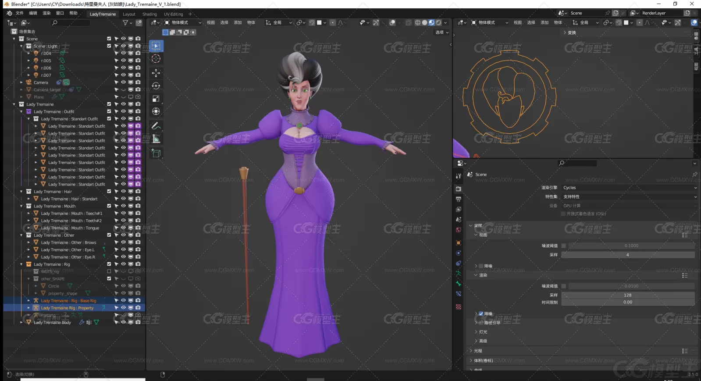Open the View Layer properties tab
The image size is (701, 381).
pos(459,210)
